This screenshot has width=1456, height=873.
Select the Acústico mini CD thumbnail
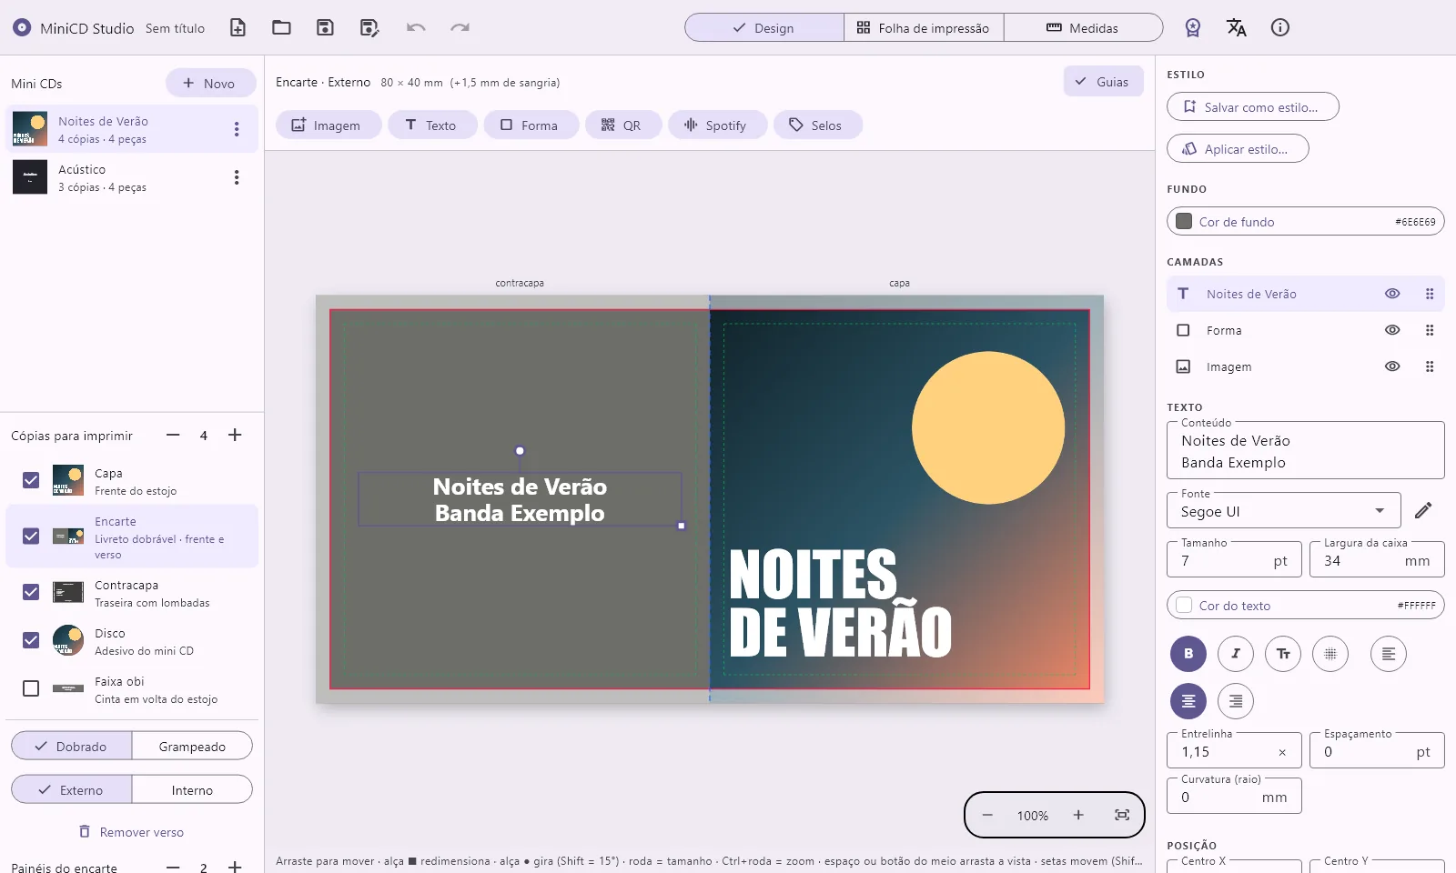(x=30, y=177)
